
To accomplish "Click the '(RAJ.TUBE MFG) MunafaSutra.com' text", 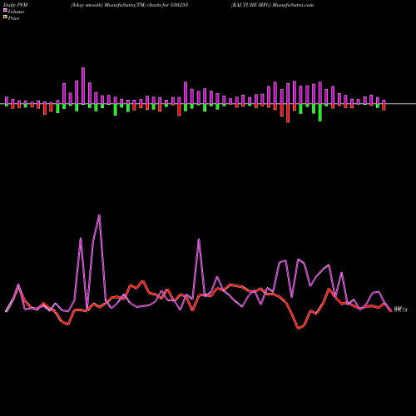I will pyautogui.click(x=273, y=5).
